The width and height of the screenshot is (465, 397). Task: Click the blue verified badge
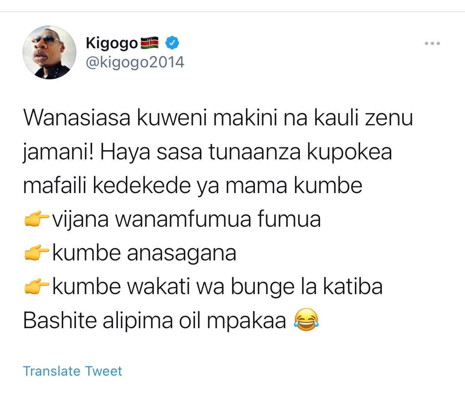172,43
